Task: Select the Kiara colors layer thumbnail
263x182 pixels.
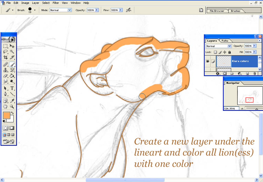Action: click(224, 61)
